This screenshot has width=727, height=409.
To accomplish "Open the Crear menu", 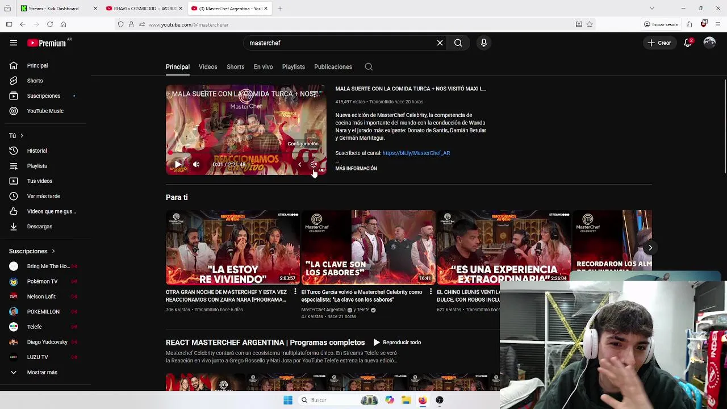I will tap(659, 43).
